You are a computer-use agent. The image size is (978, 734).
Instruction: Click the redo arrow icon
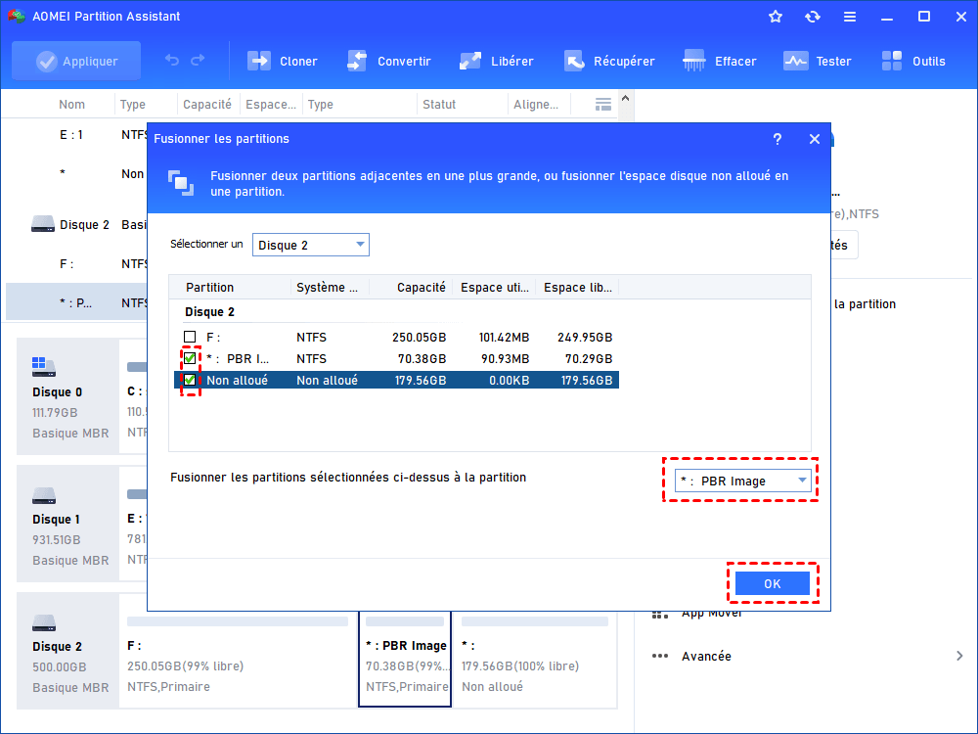[198, 60]
